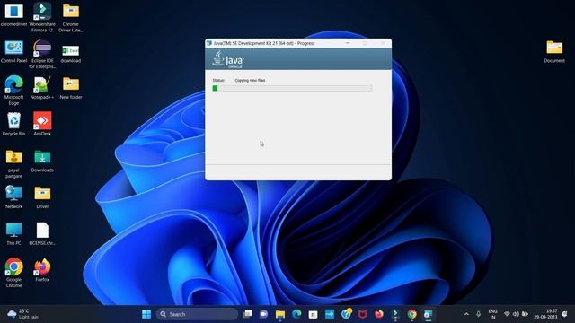The image size is (575, 323).
Task: Open the notifications bell icon
Action: click(x=565, y=314)
